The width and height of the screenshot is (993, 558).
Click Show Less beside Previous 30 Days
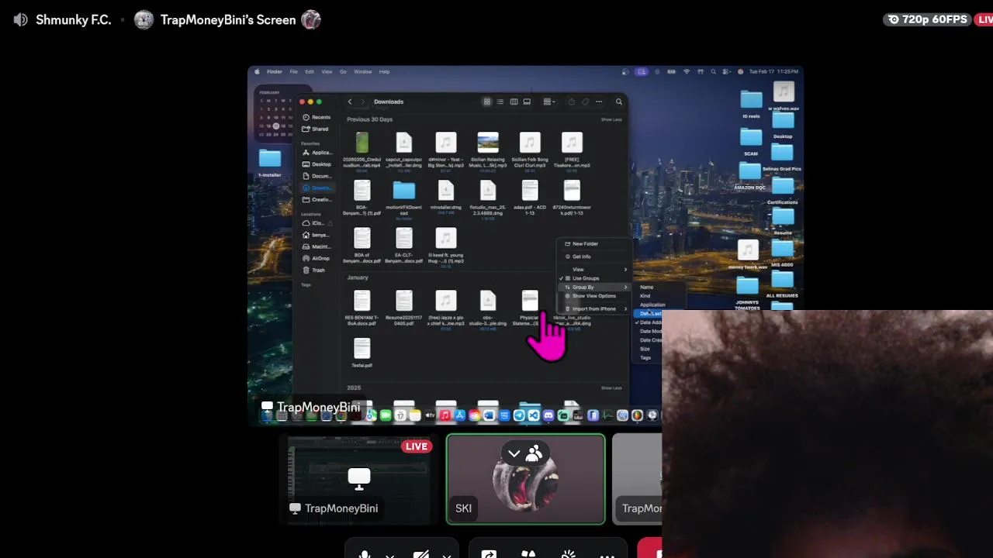click(611, 119)
